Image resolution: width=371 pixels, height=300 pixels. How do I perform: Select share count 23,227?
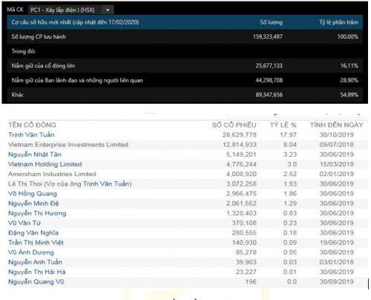(246, 272)
